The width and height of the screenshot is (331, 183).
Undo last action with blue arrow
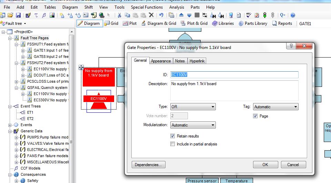(x=161, y=15)
